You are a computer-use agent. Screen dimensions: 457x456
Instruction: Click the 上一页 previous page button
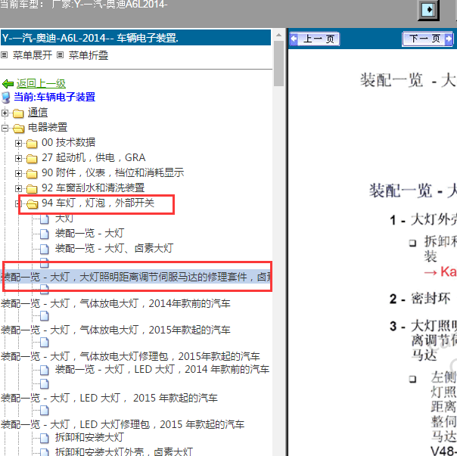(315, 39)
